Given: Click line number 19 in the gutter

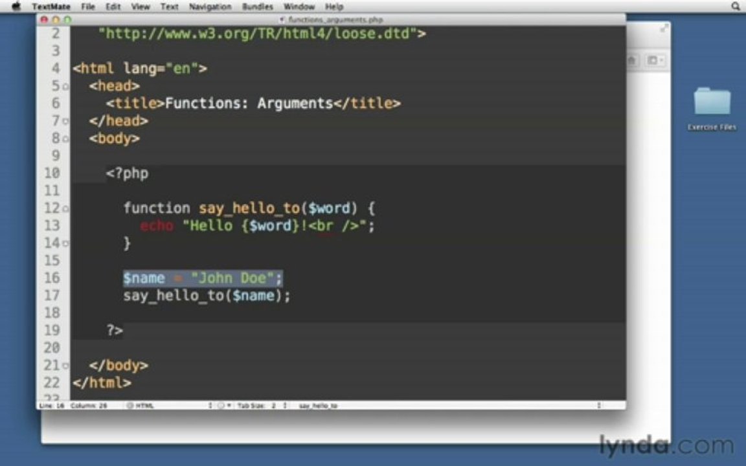Looking at the screenshot, I should click(x=52, y=330).
